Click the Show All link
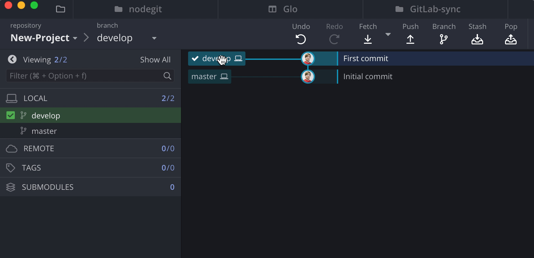Screen dimensions: 534x258 [155, 60]
